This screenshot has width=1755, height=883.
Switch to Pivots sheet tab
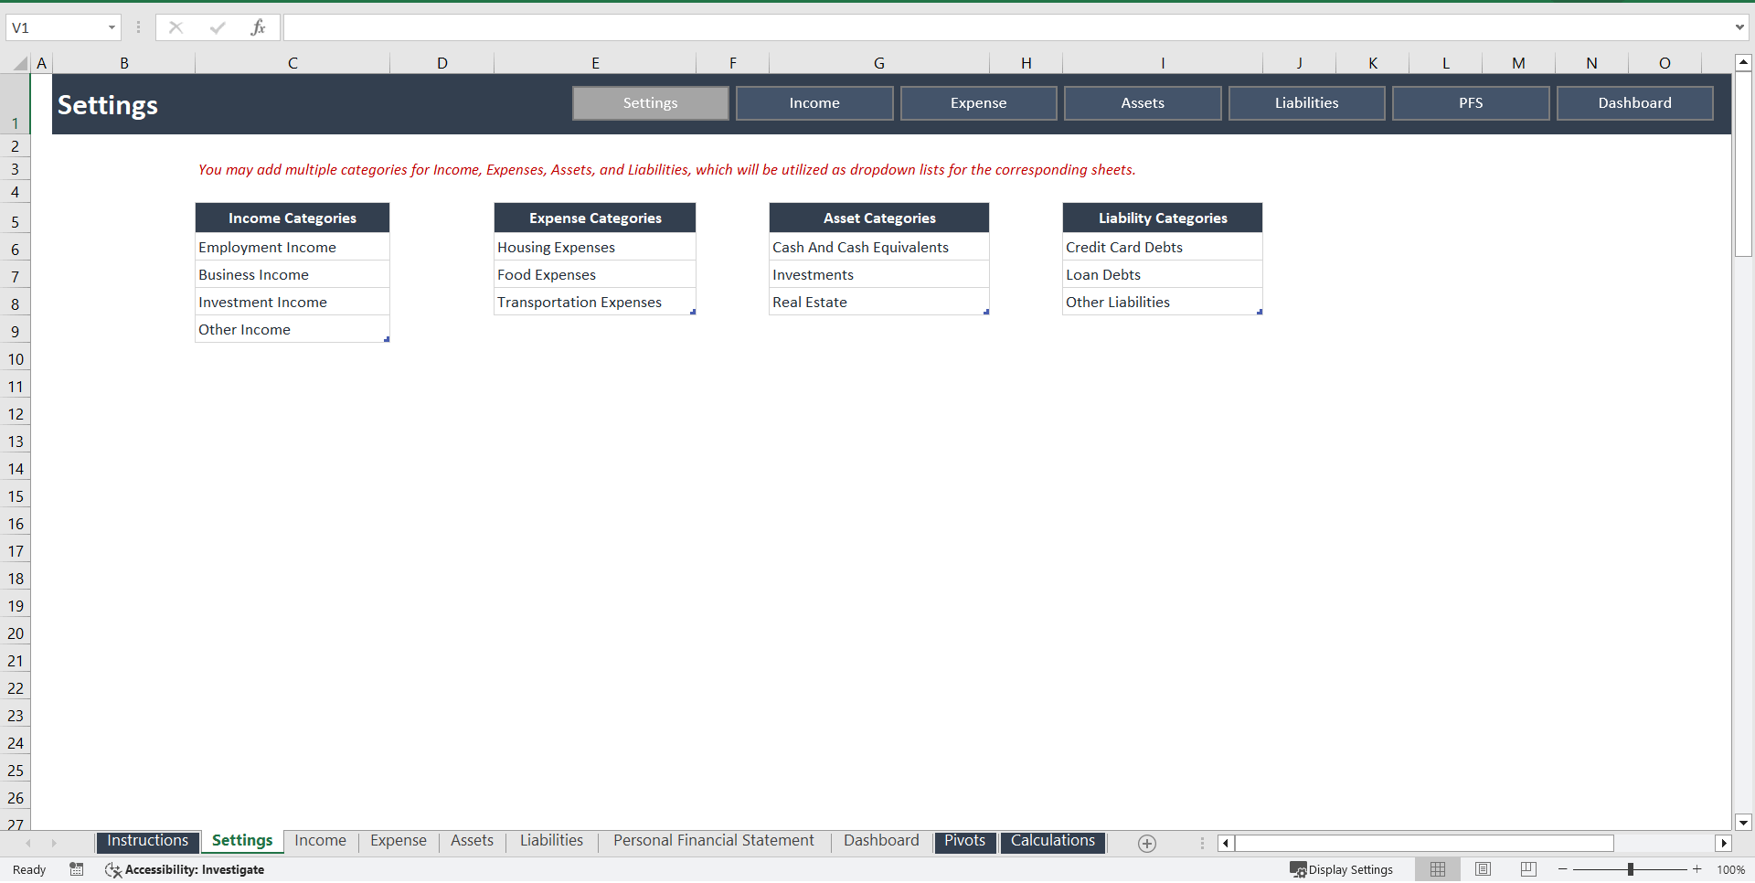964,841
